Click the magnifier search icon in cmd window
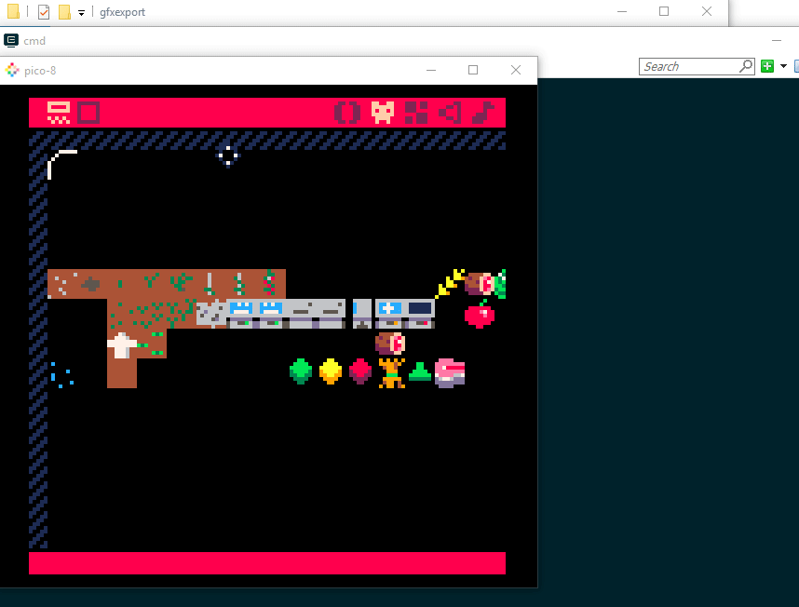 pyautogui.click(x=746, y=66)
